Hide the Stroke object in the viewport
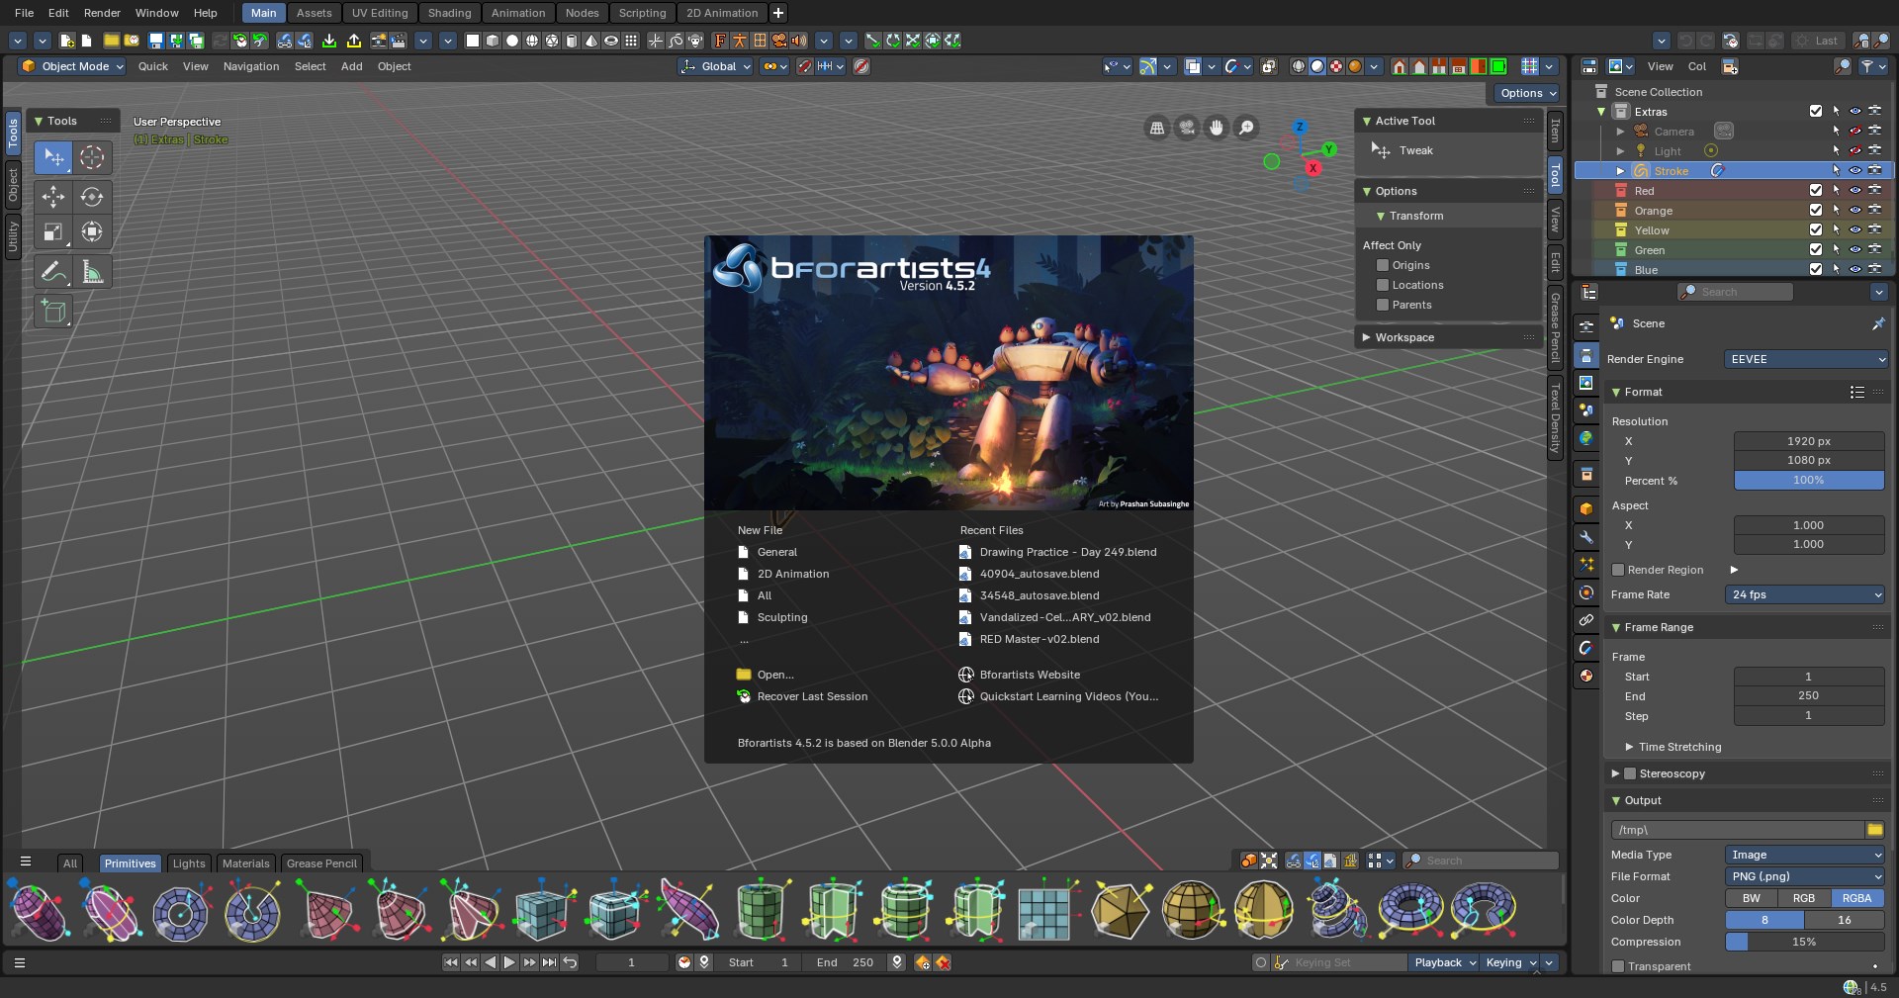The image size is (1899, 998). [x=1855, y=170]
